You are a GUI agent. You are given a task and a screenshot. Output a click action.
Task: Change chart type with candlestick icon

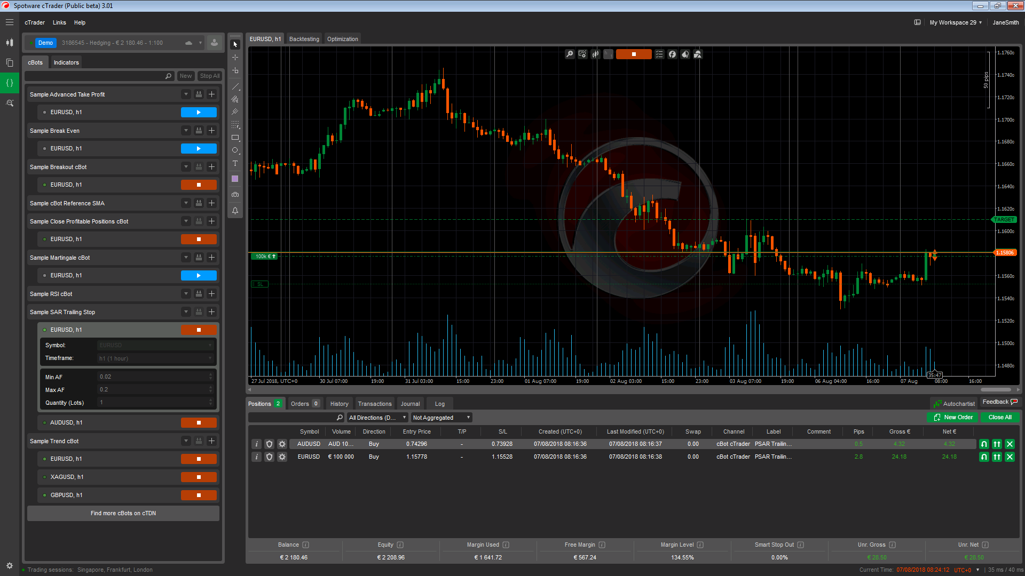(x=595, y=54)
